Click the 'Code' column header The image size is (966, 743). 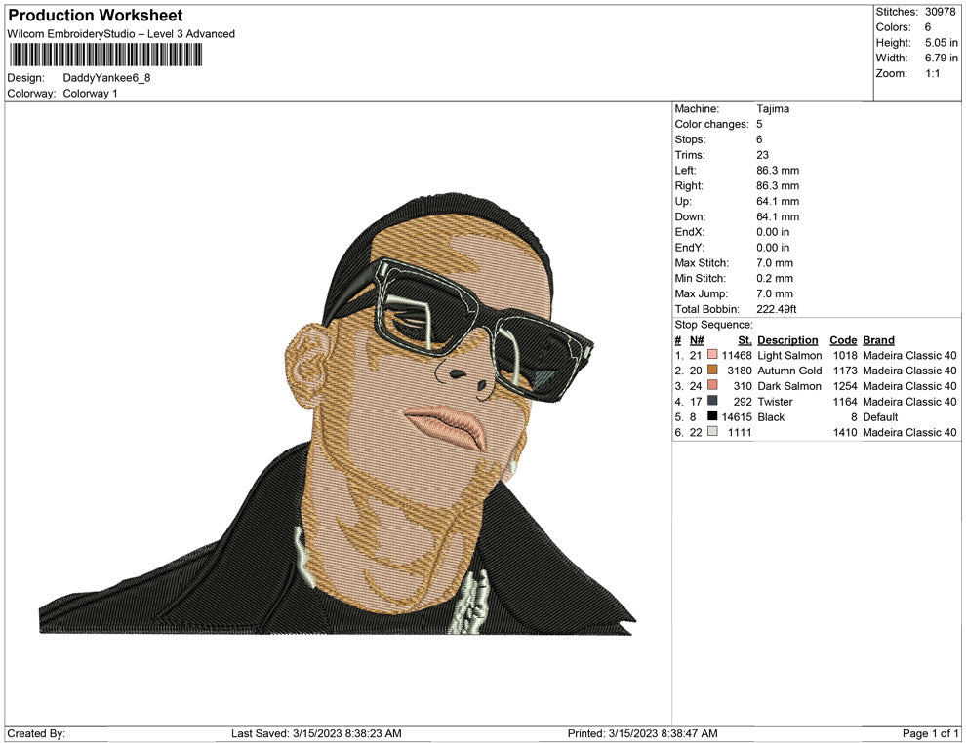coord(843,339)
